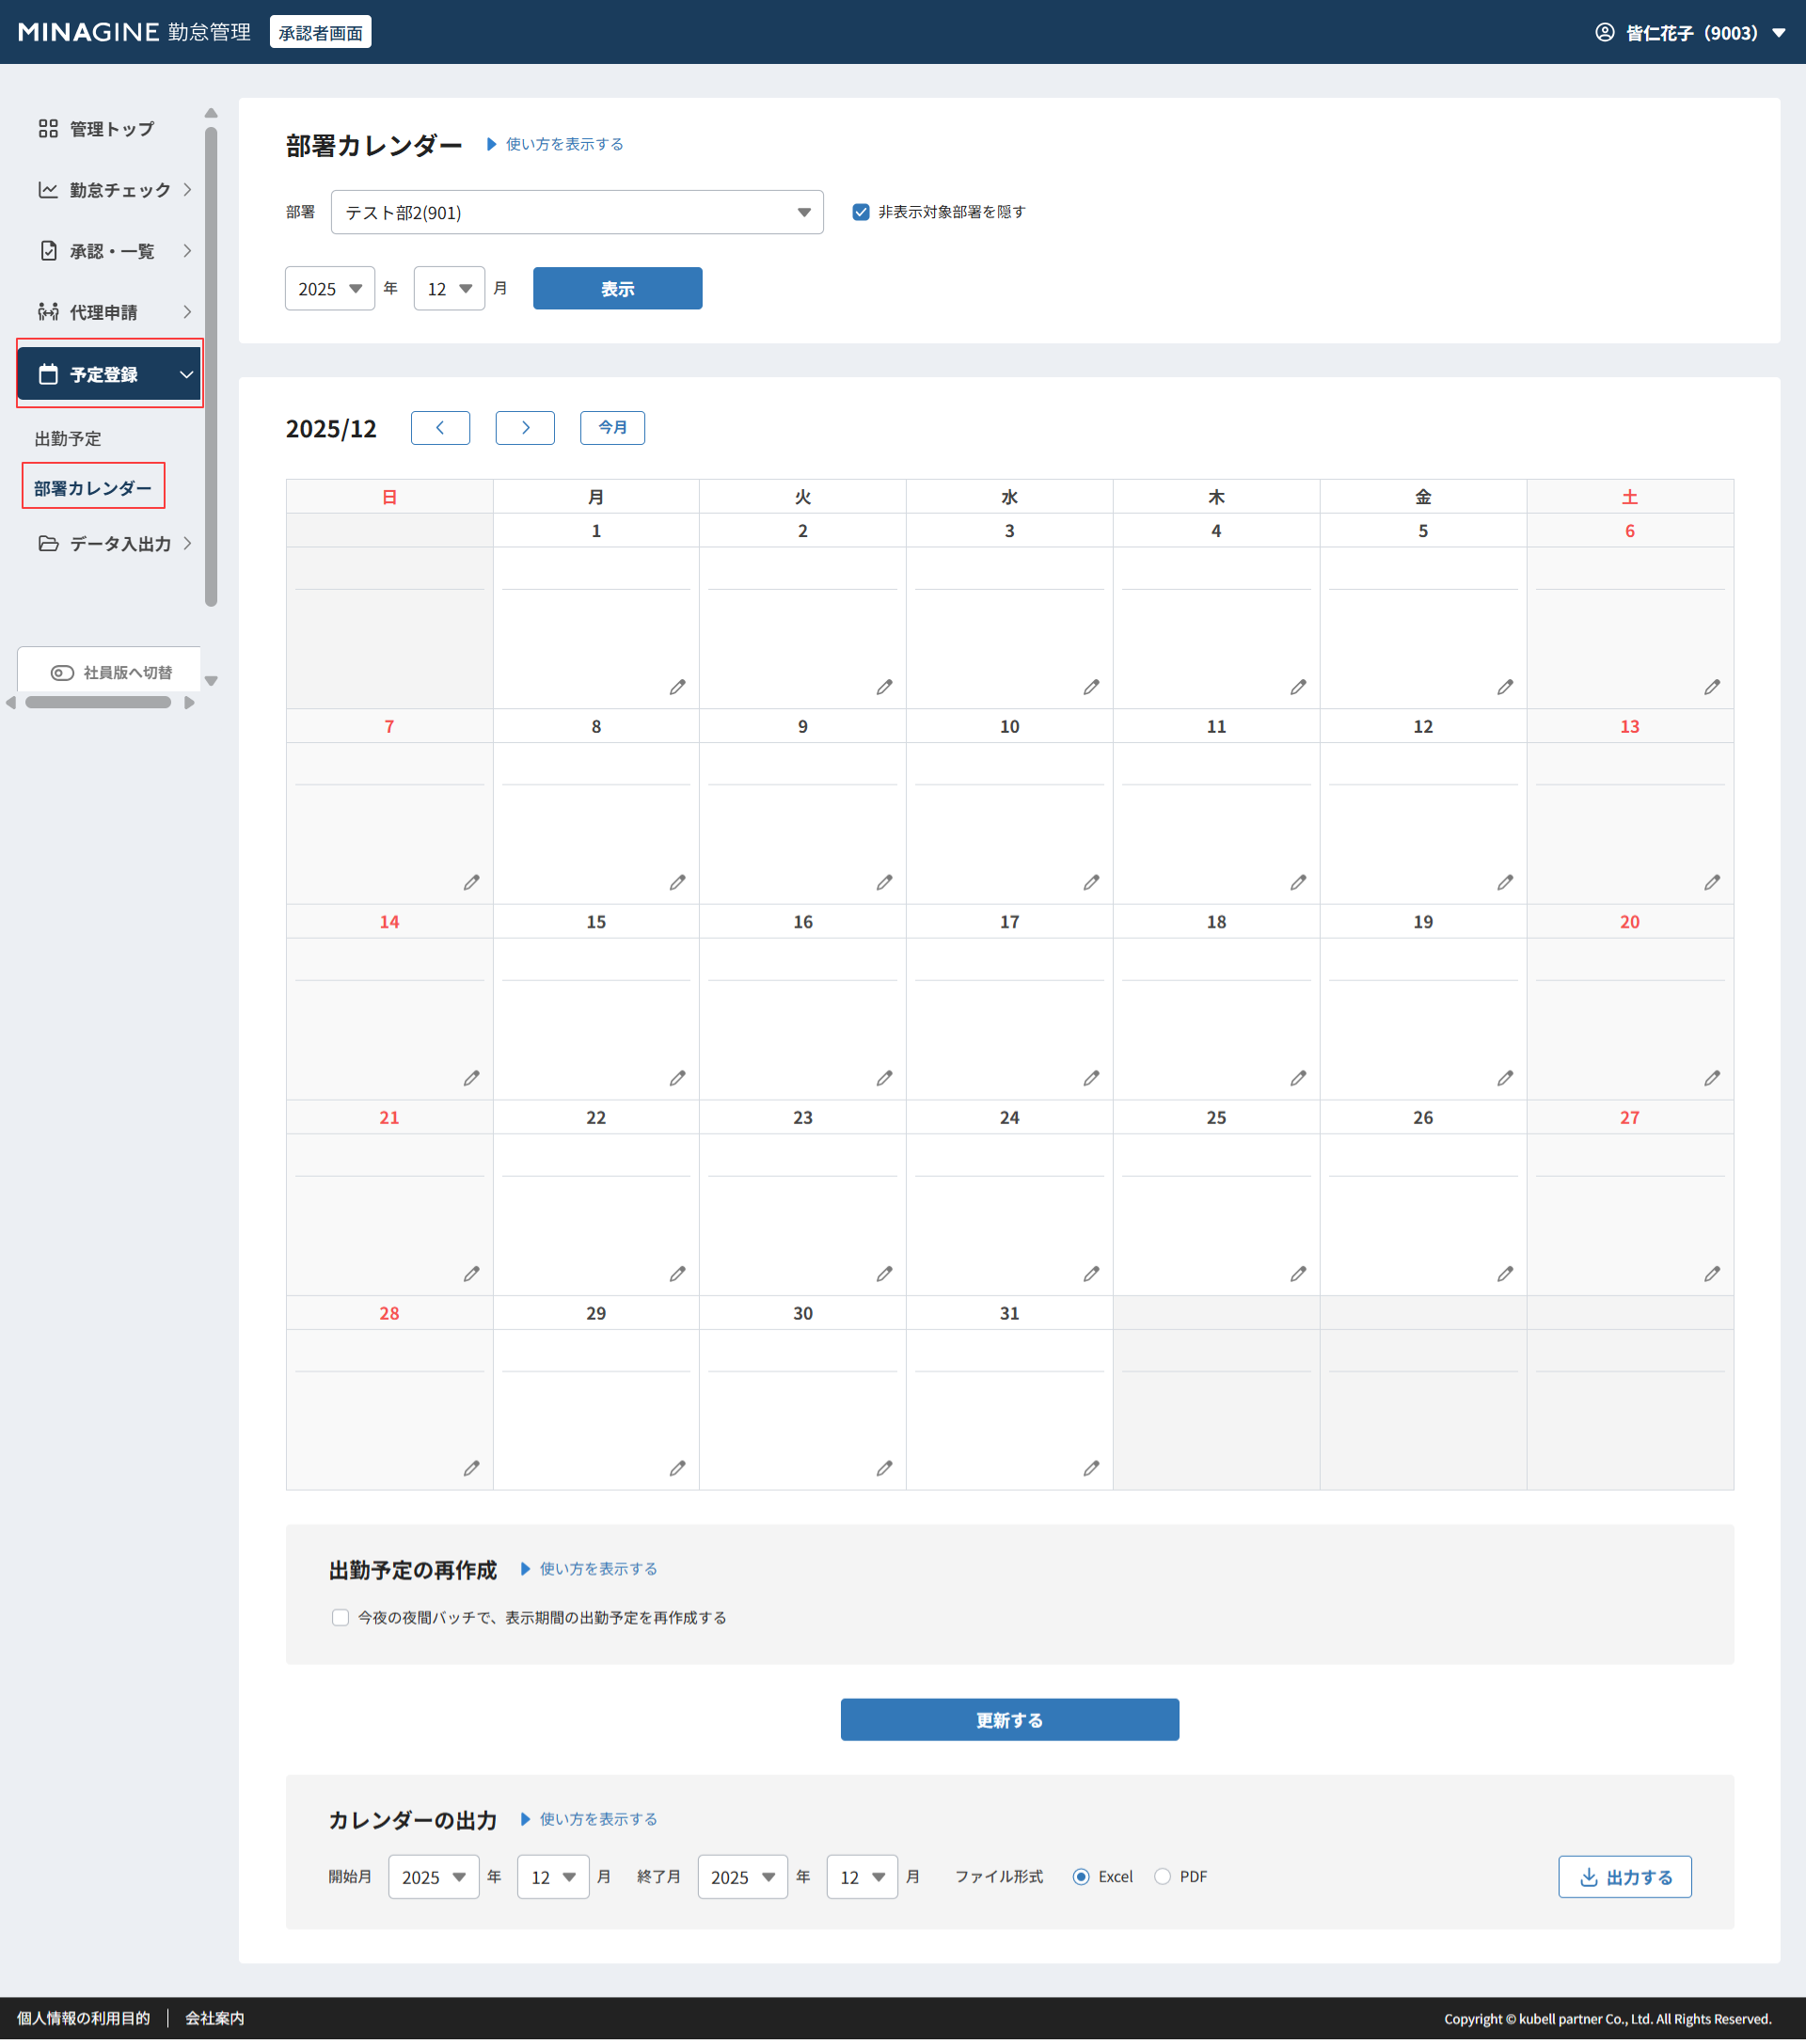The height and width of the screenshot is (2044, 1806).
Task: Toggle 社員版へ切替 switch
Action: pyautogui.click(x=62, y=673)
